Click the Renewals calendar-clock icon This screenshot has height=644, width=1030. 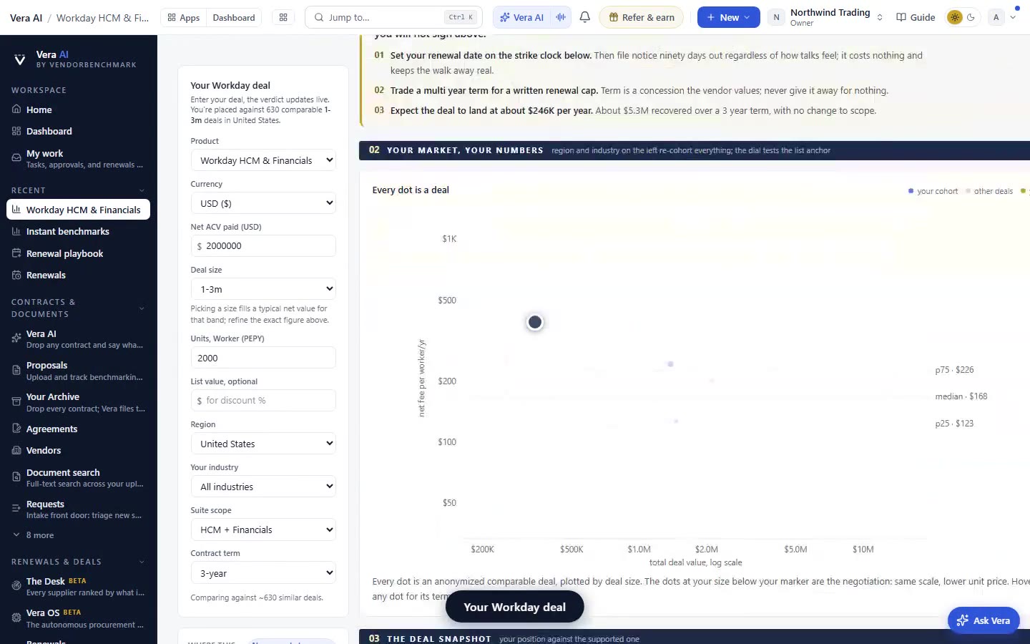point(16,275)
